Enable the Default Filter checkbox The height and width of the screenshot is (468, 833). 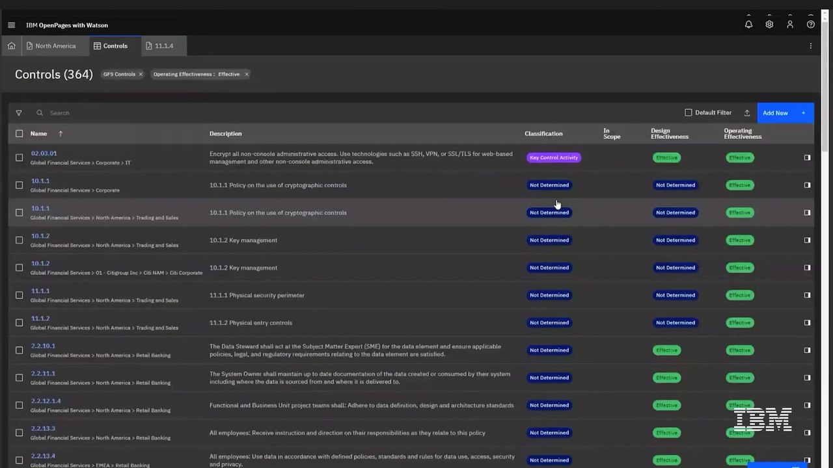(x=688, y=112)
